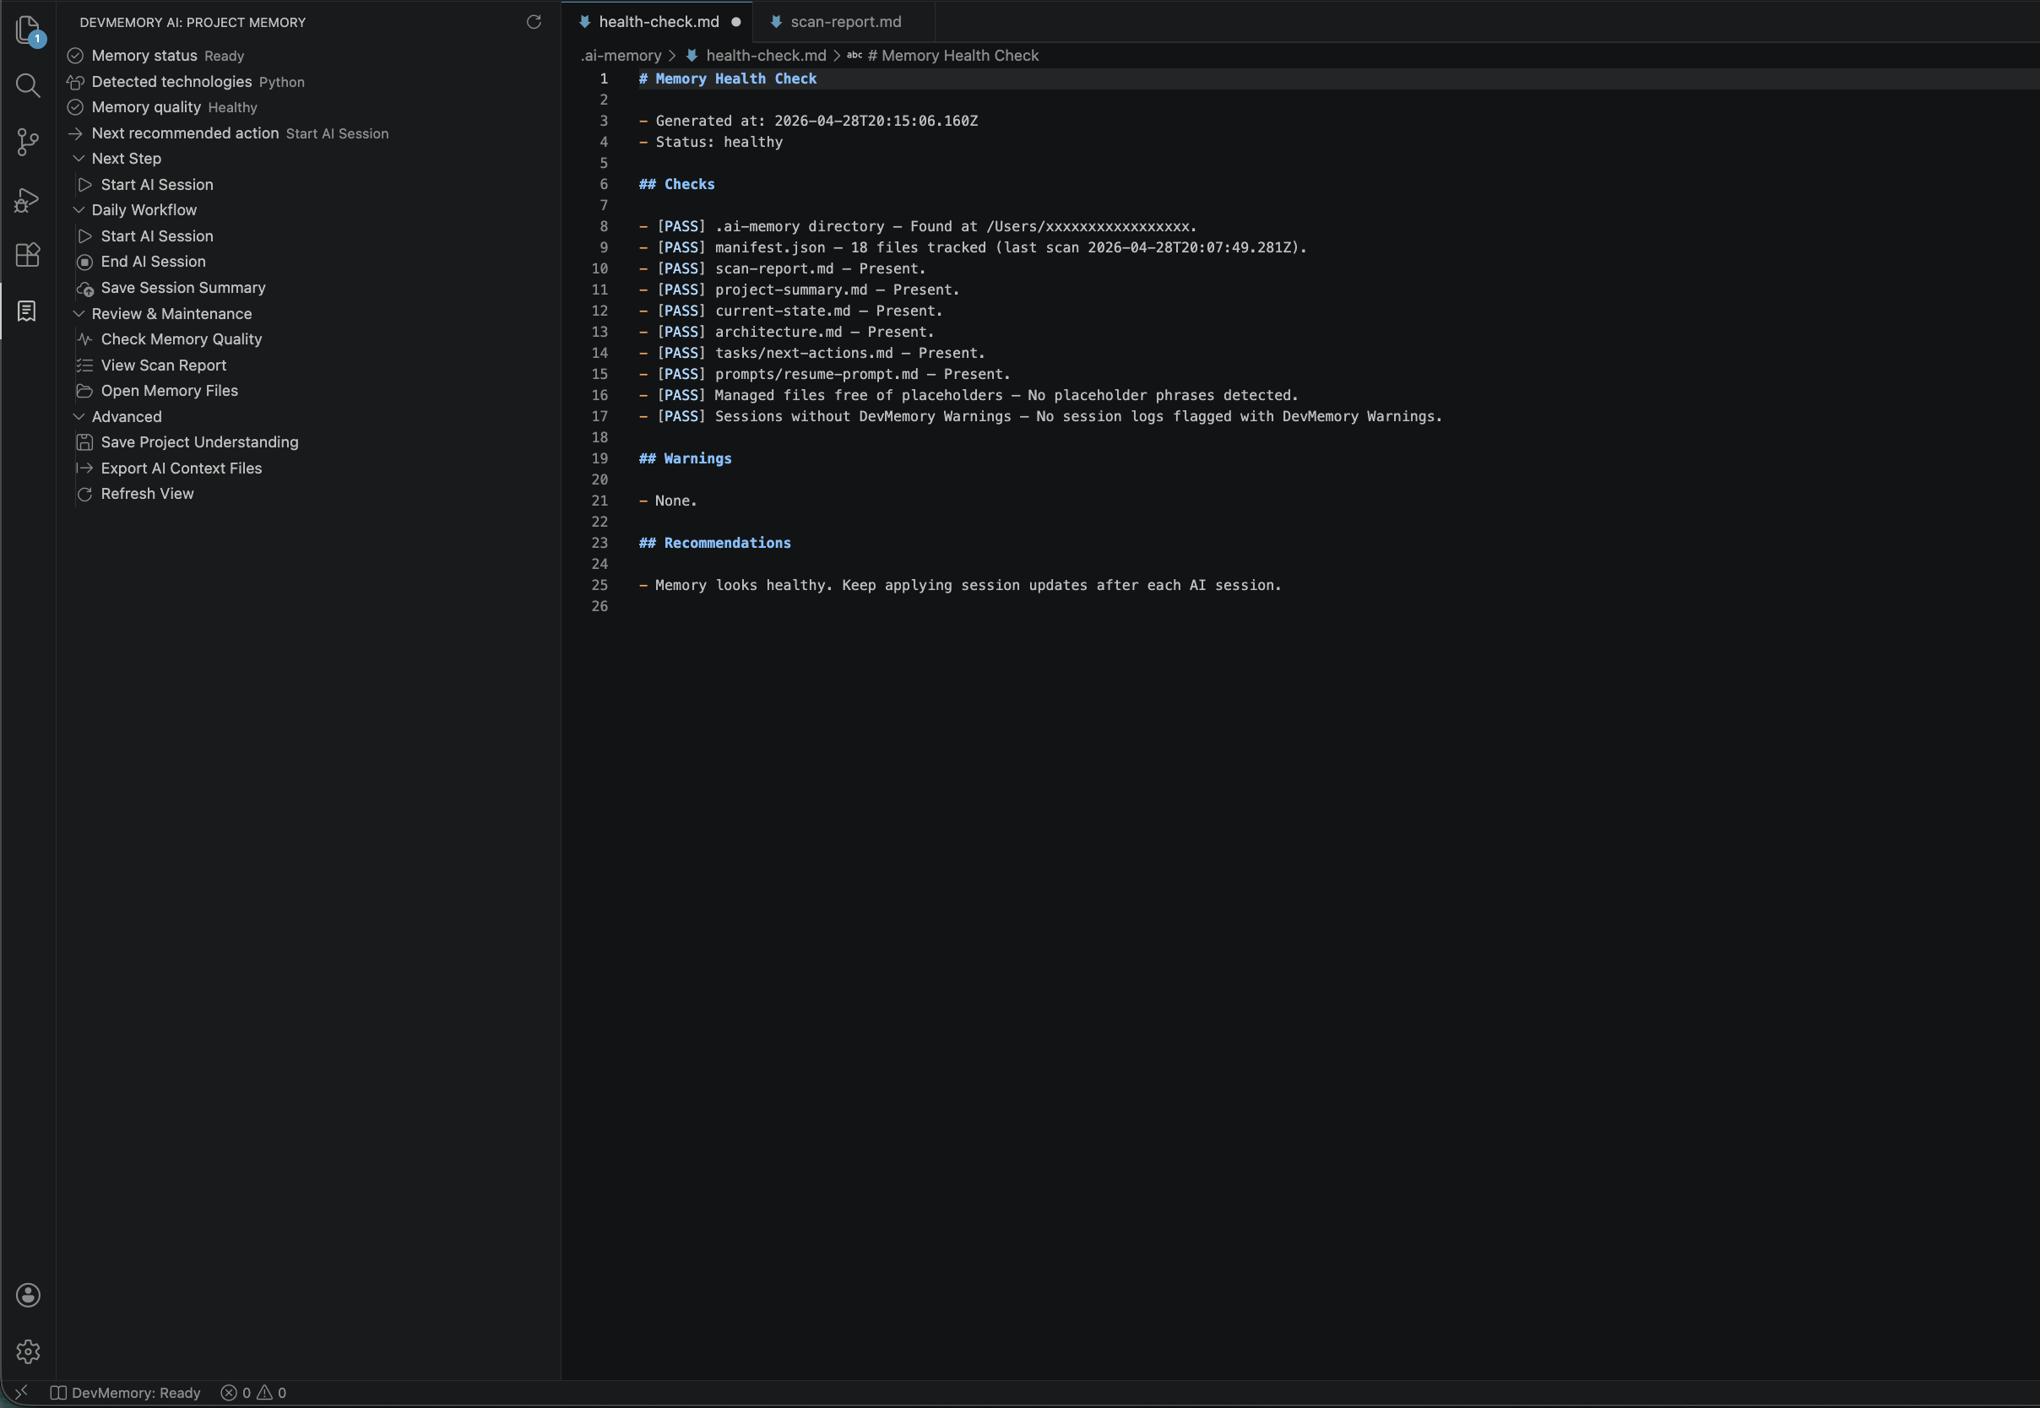This screenshot has height=1408, width=2040.
Task: Refresh the Project Memory panel
Action: pos(534,22)
